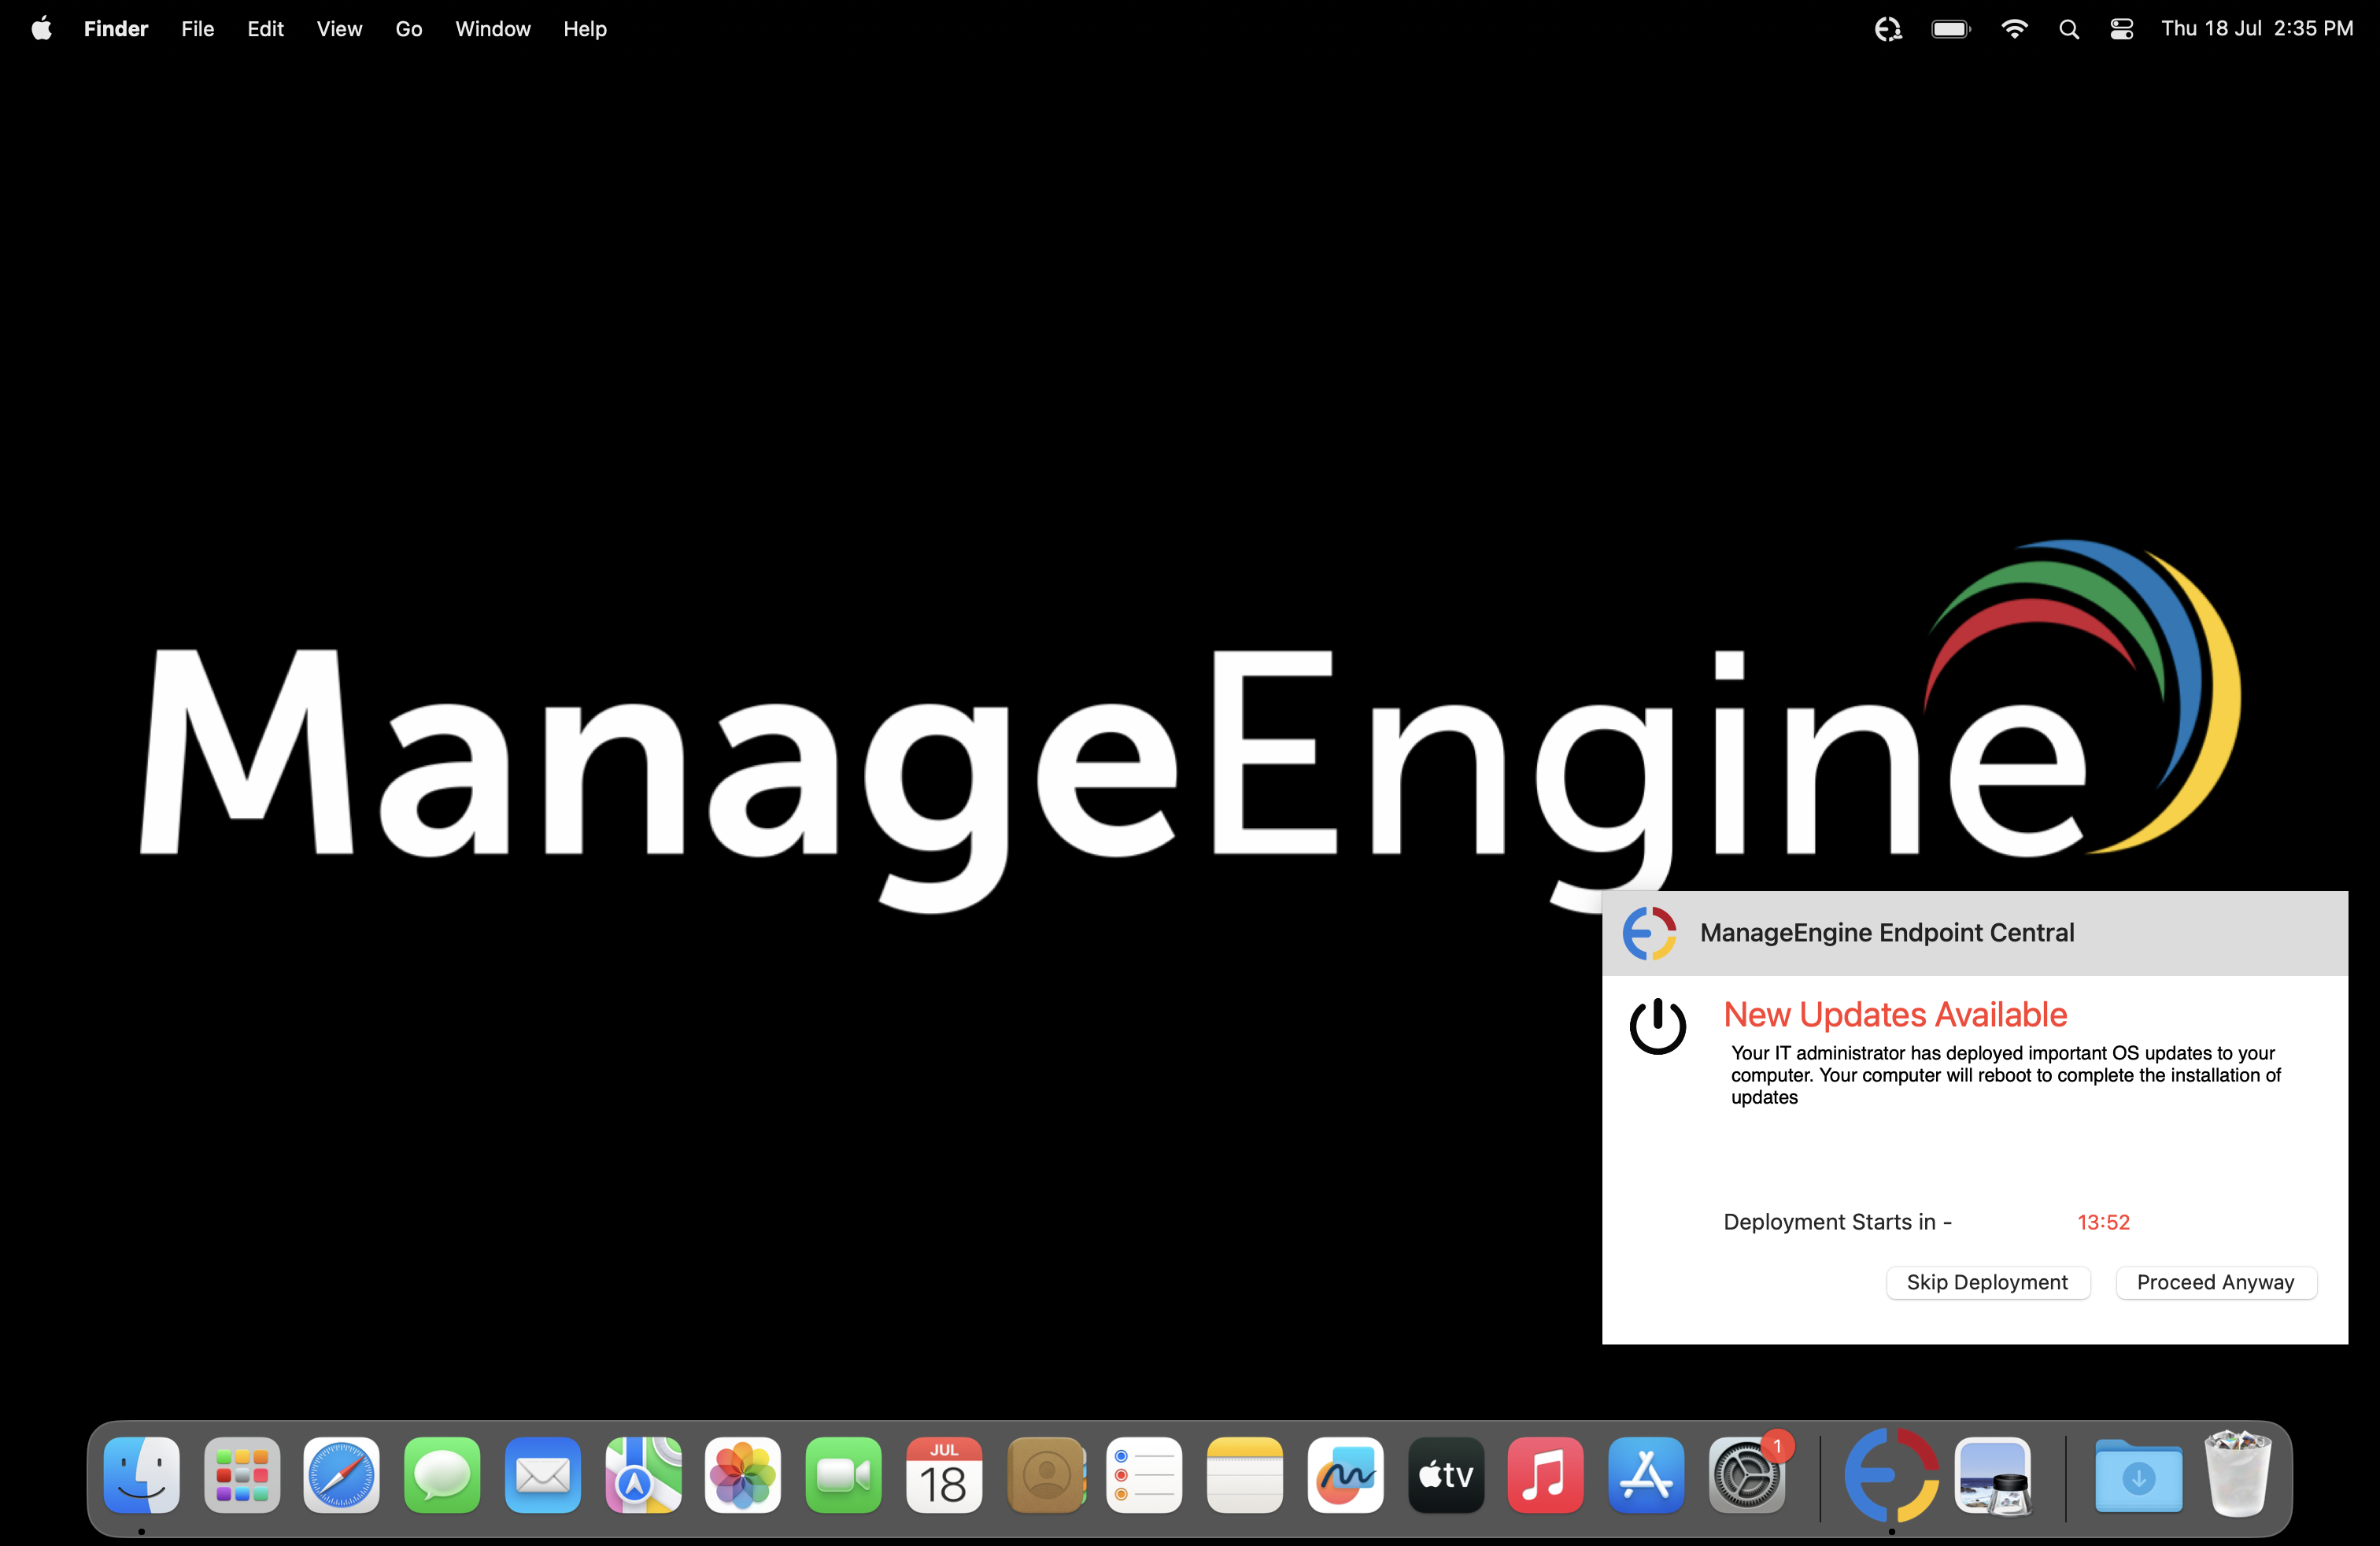Click the date and time clock
Viewport: 2380px width, 1546px height.
(2256, 29)
